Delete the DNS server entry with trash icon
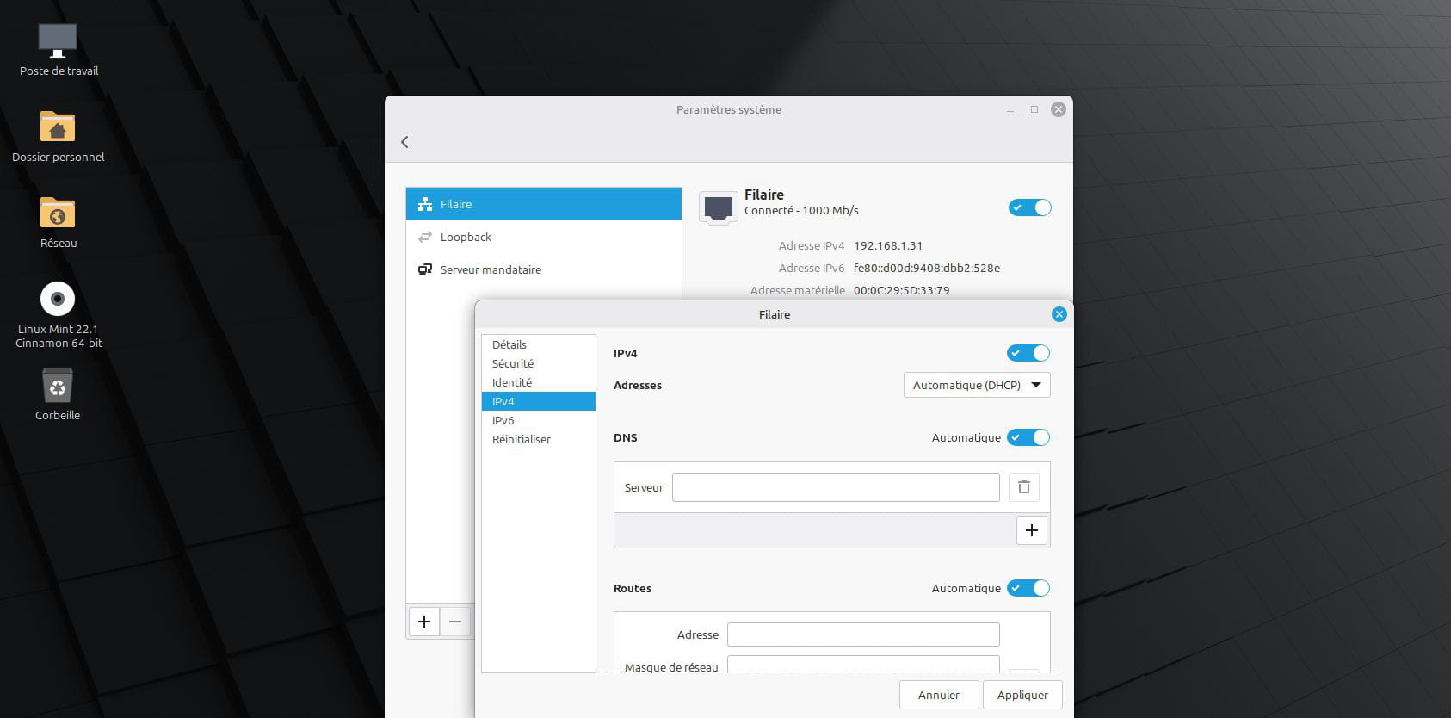 pyautogui.click(x=1023, y=487)
